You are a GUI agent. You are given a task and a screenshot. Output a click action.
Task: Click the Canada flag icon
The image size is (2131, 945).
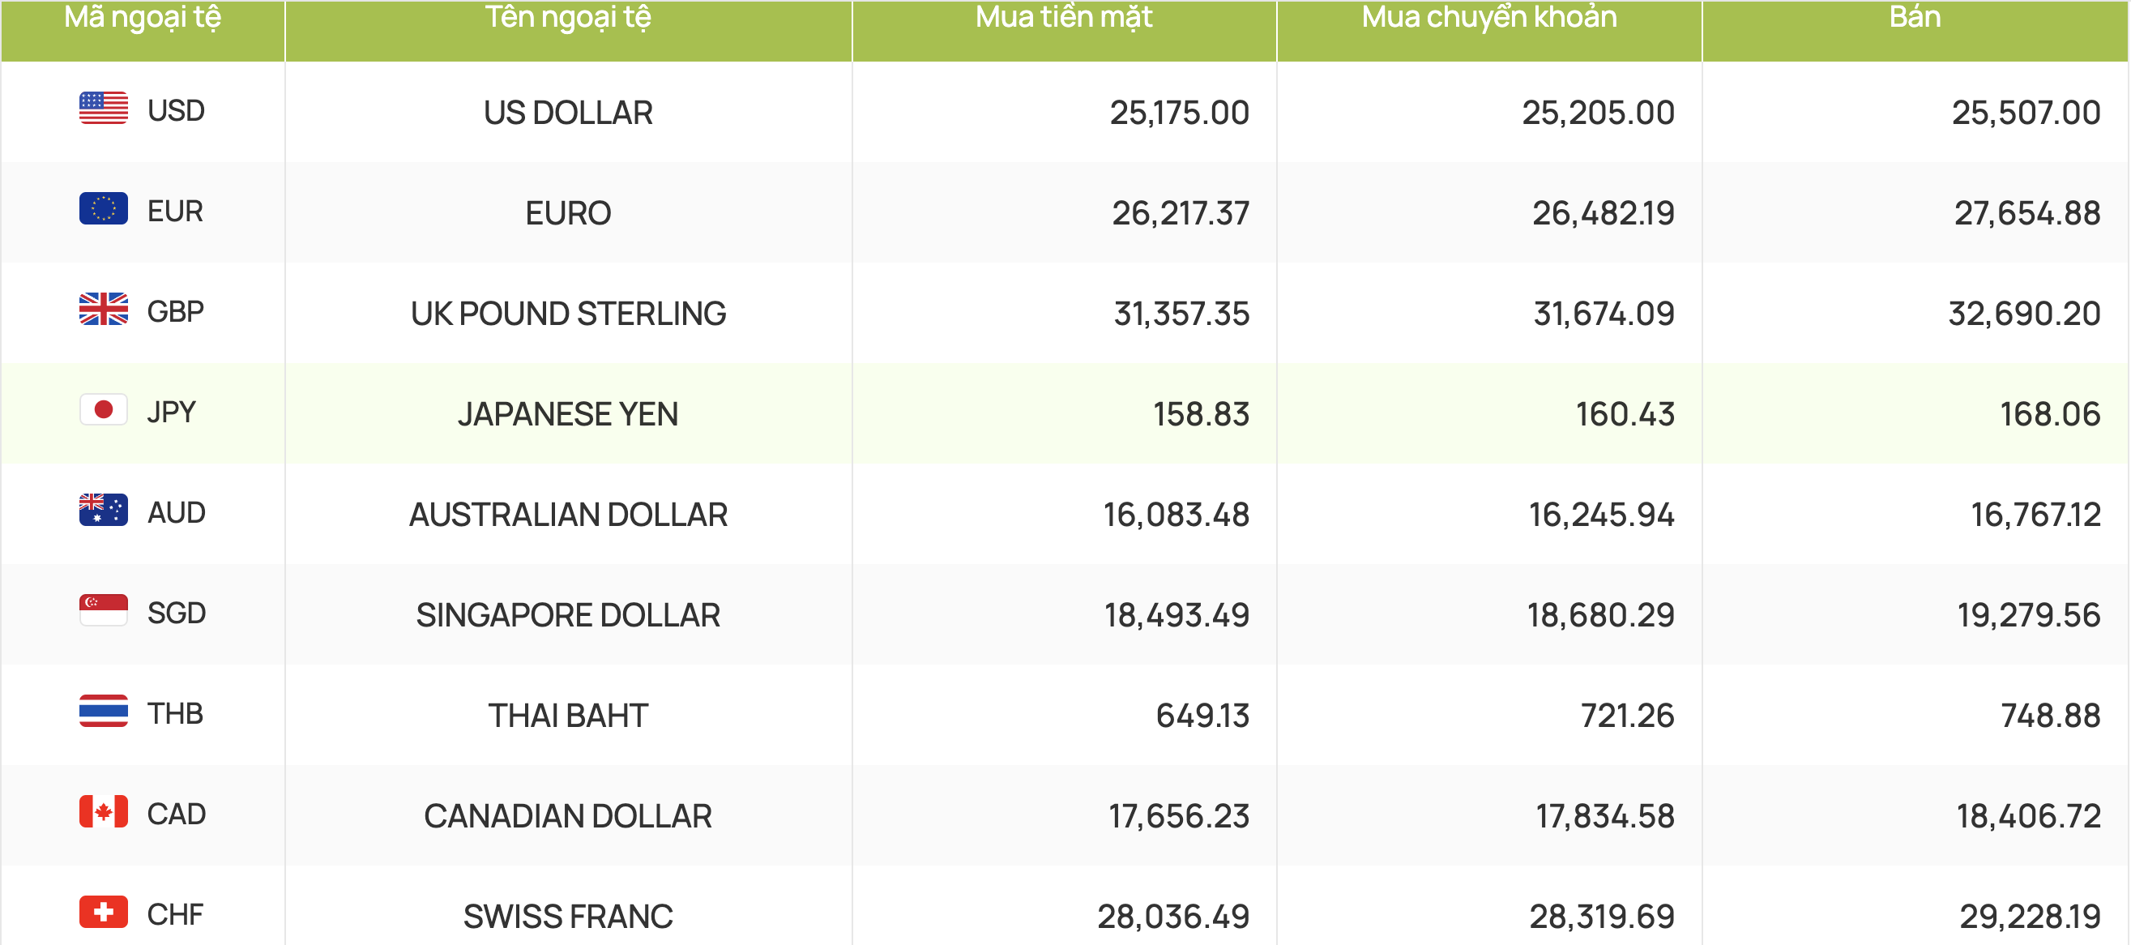pyautogui.click(x=104, y=812)
